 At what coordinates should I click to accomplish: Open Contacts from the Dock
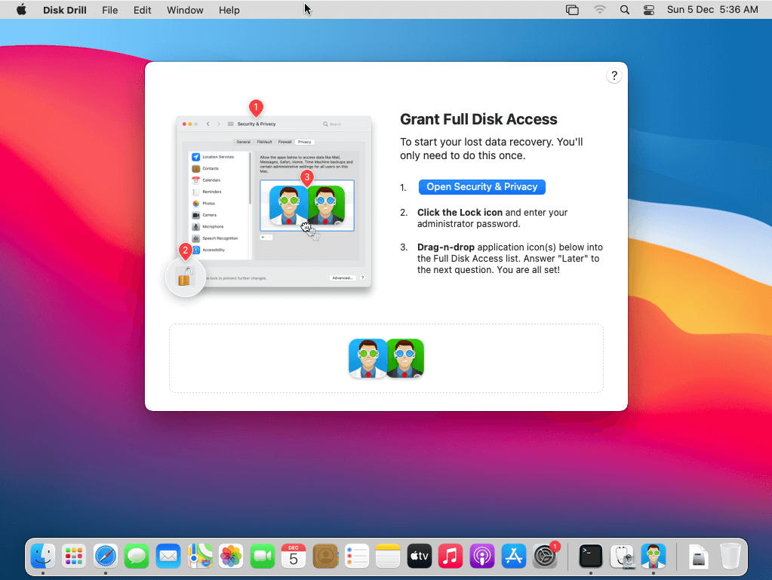click(x=325, y=557)
